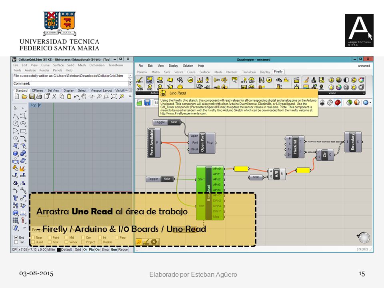Open the Analyze menu in Rhino
The height and width of the screenshot is (288, 384).
30,70
